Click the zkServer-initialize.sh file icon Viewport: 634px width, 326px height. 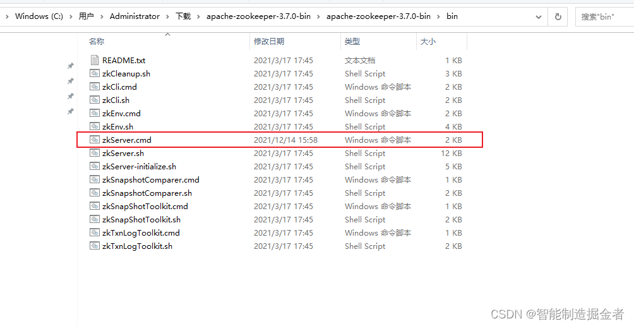coord(94,166)
